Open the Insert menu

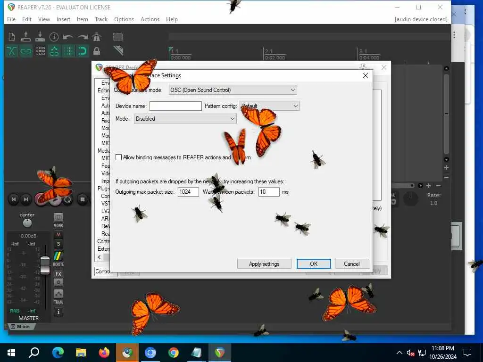click(x=63, y=19)
